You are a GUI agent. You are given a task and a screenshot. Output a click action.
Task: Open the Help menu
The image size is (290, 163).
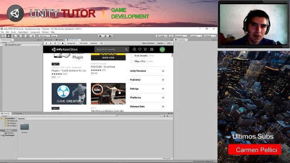(53, 32)
